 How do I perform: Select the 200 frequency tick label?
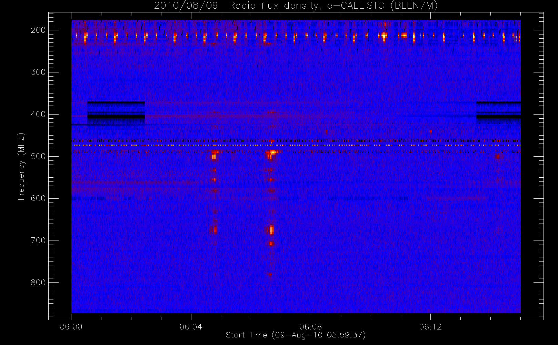38,30
